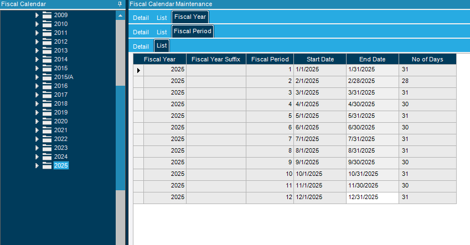The image size is (470, 245).
Task: Click End Date cell 10/31/2025
Action: [373, 175]
